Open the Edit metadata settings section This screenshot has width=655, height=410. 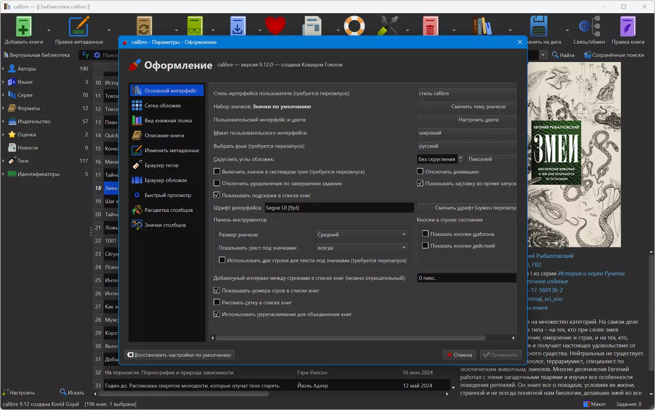167,150
